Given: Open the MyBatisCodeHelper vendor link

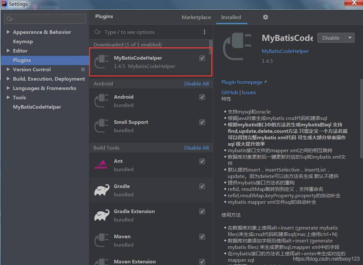Looking at the screenshot, I should [285, 51].
